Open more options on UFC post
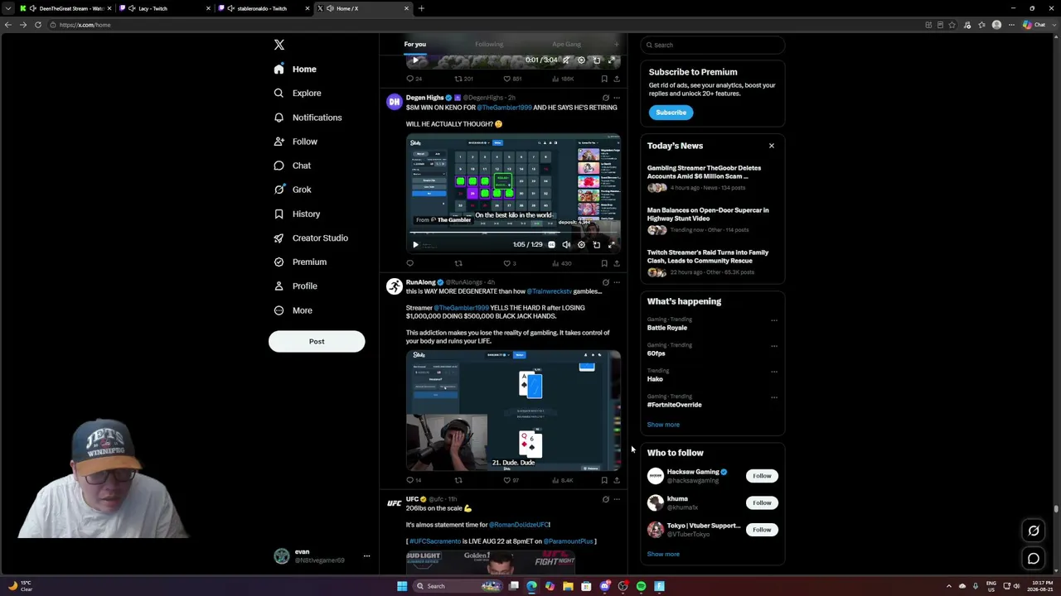The image size is (1061, 596). pos(616,499)
